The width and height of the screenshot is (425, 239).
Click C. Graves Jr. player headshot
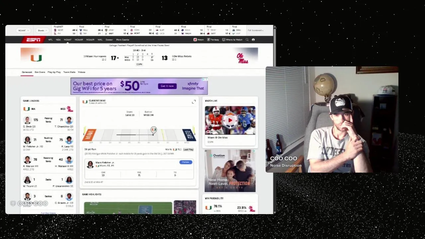coord(69,197)
